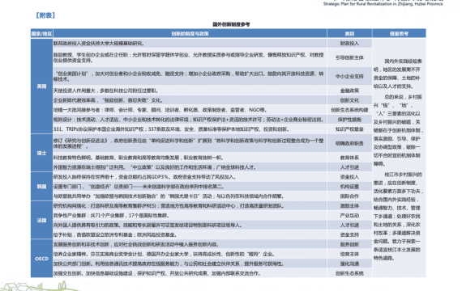Click the 教育体系 category cell
The width and height of the screenshot is (462, 291).
point(349,158)
